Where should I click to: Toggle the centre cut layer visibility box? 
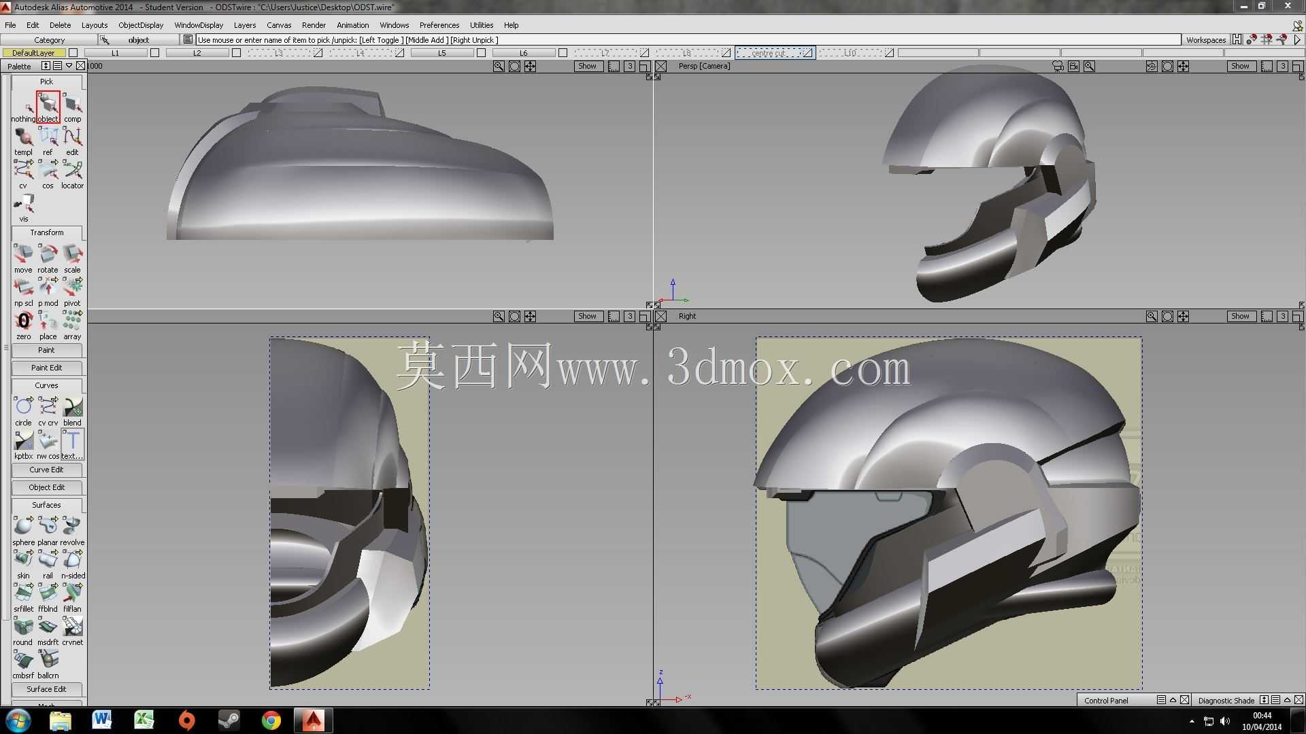click(808, 53)
